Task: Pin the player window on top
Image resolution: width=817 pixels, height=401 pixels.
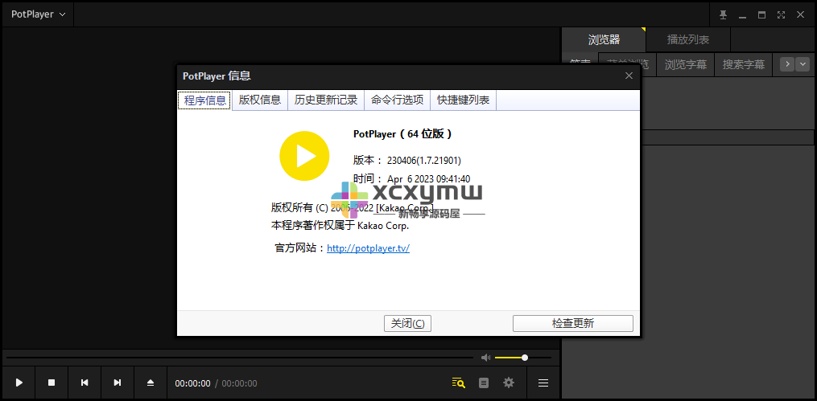Action: coord(723,14)
